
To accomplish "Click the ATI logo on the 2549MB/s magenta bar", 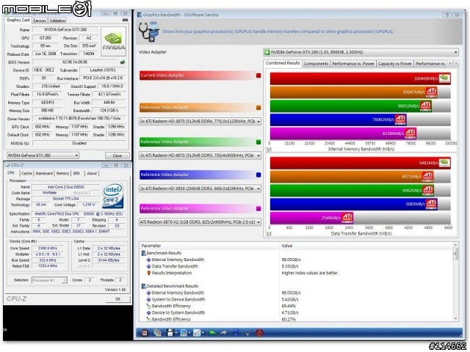I will point(347,218).
